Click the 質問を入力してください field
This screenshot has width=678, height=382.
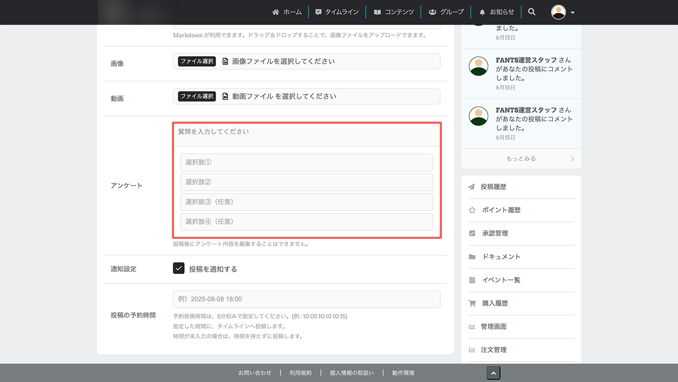[x=307, y=135]
